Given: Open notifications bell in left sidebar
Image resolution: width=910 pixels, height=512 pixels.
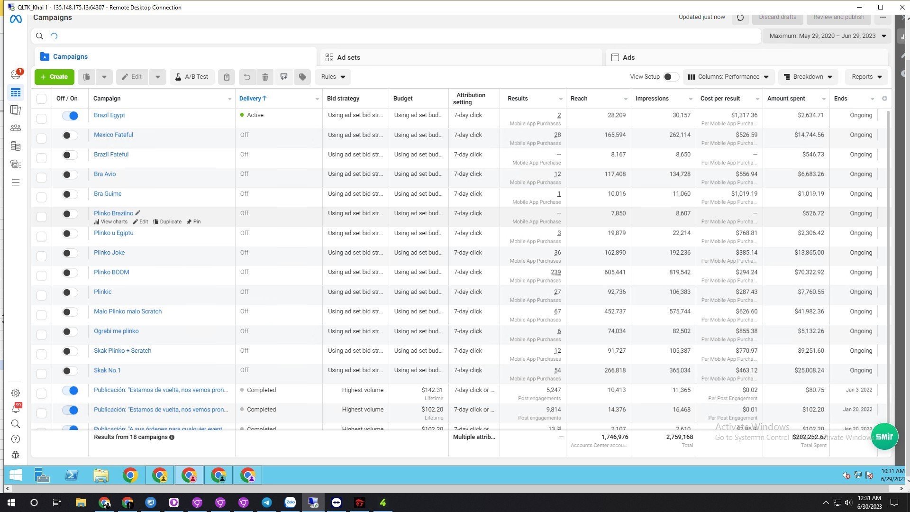Looking at the screenshot, I should (16, 409).
